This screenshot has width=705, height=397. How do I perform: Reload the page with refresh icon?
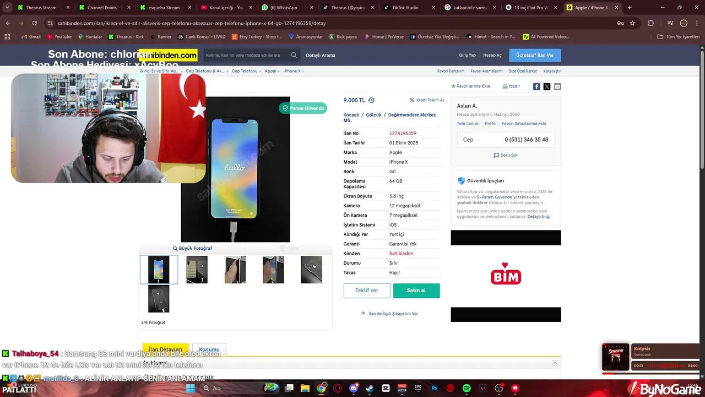coord(34,23)
